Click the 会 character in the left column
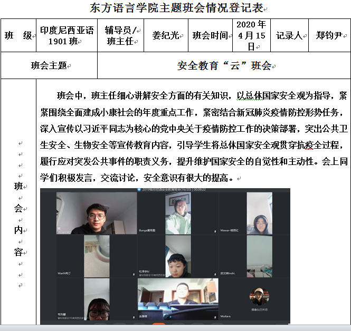The image size is (351, 331). 18,208
